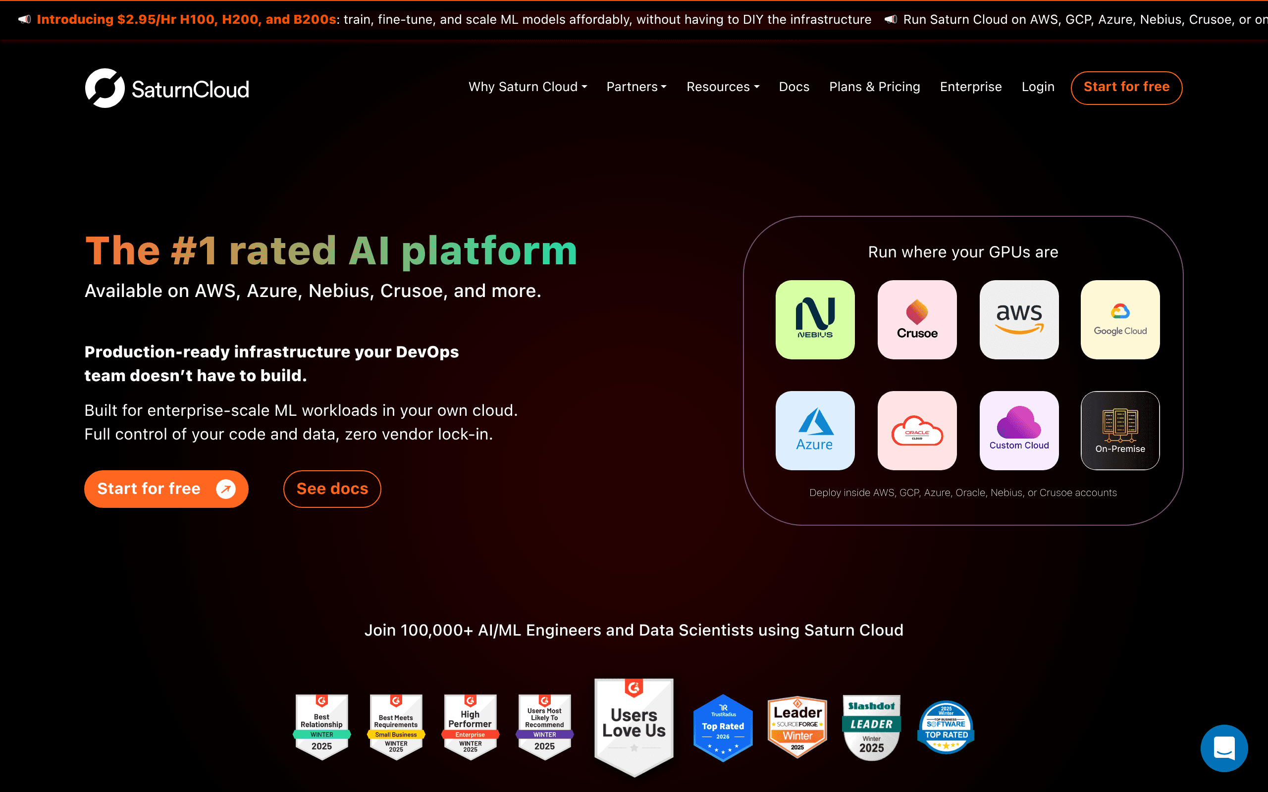Viewport: 1268px width, 792px height.
Task: Click the arrow icon in Start for free
Action: [226, 489]
